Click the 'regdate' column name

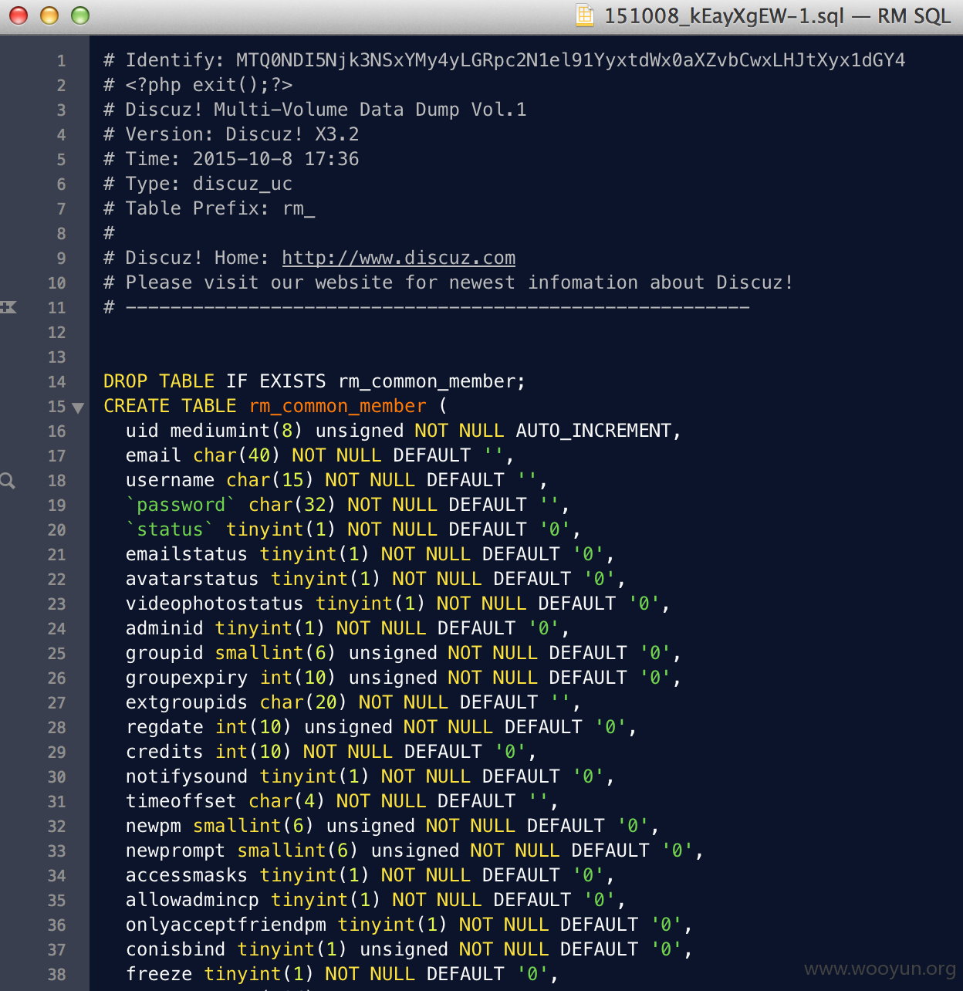pos(164,727)
